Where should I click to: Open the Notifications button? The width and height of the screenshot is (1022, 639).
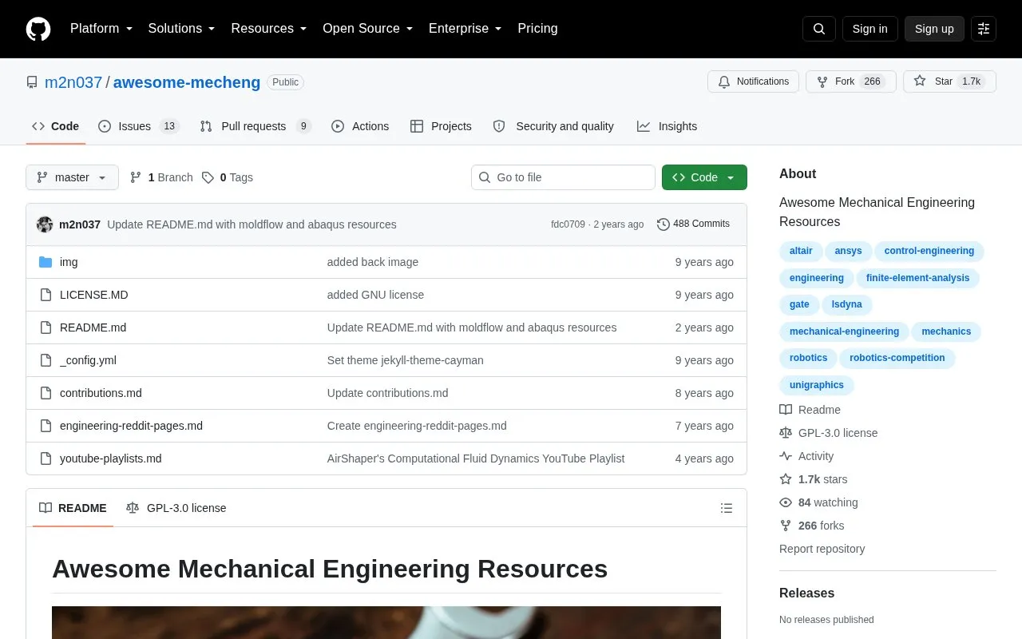753,81
